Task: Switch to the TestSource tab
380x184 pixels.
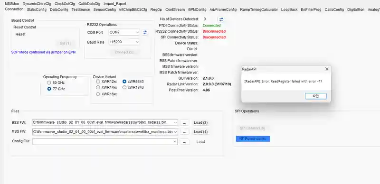Action: coord(81,9)
